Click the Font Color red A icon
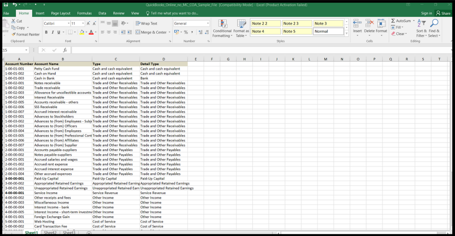Image resolution: width=455 pixels, height=236 pixels. 91,32
